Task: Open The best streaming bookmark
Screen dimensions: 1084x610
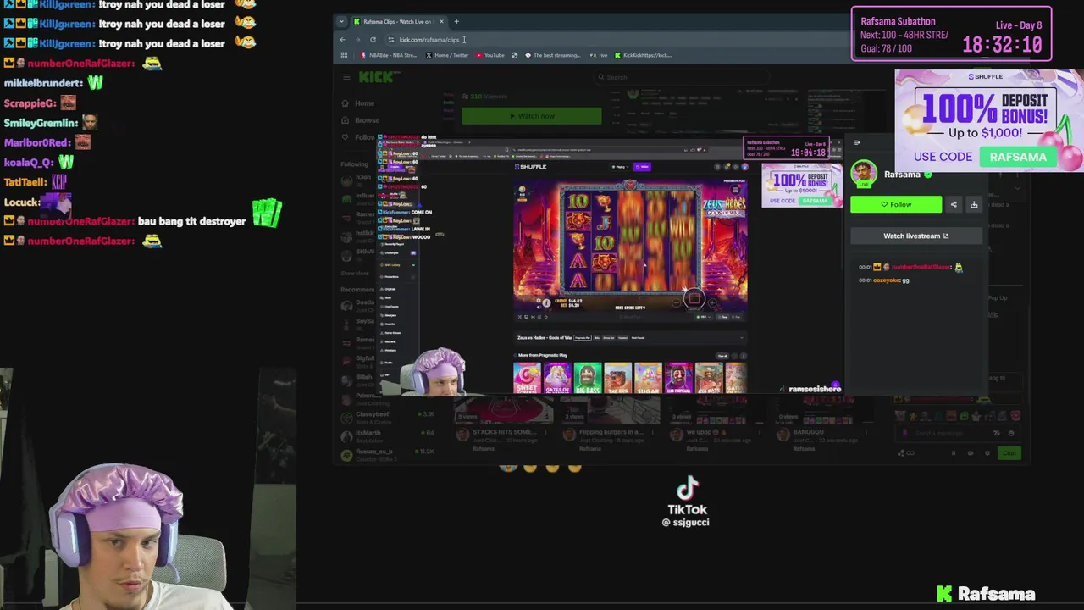Action: click(553, 55)
